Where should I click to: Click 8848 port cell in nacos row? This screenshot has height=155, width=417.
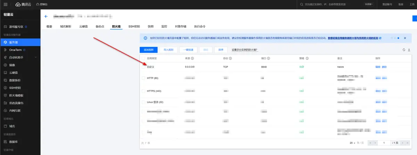point(264,67)
